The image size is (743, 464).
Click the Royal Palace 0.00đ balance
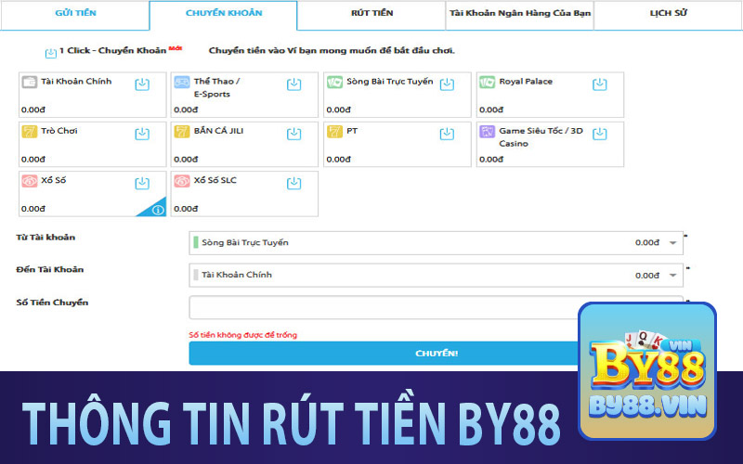491,110
